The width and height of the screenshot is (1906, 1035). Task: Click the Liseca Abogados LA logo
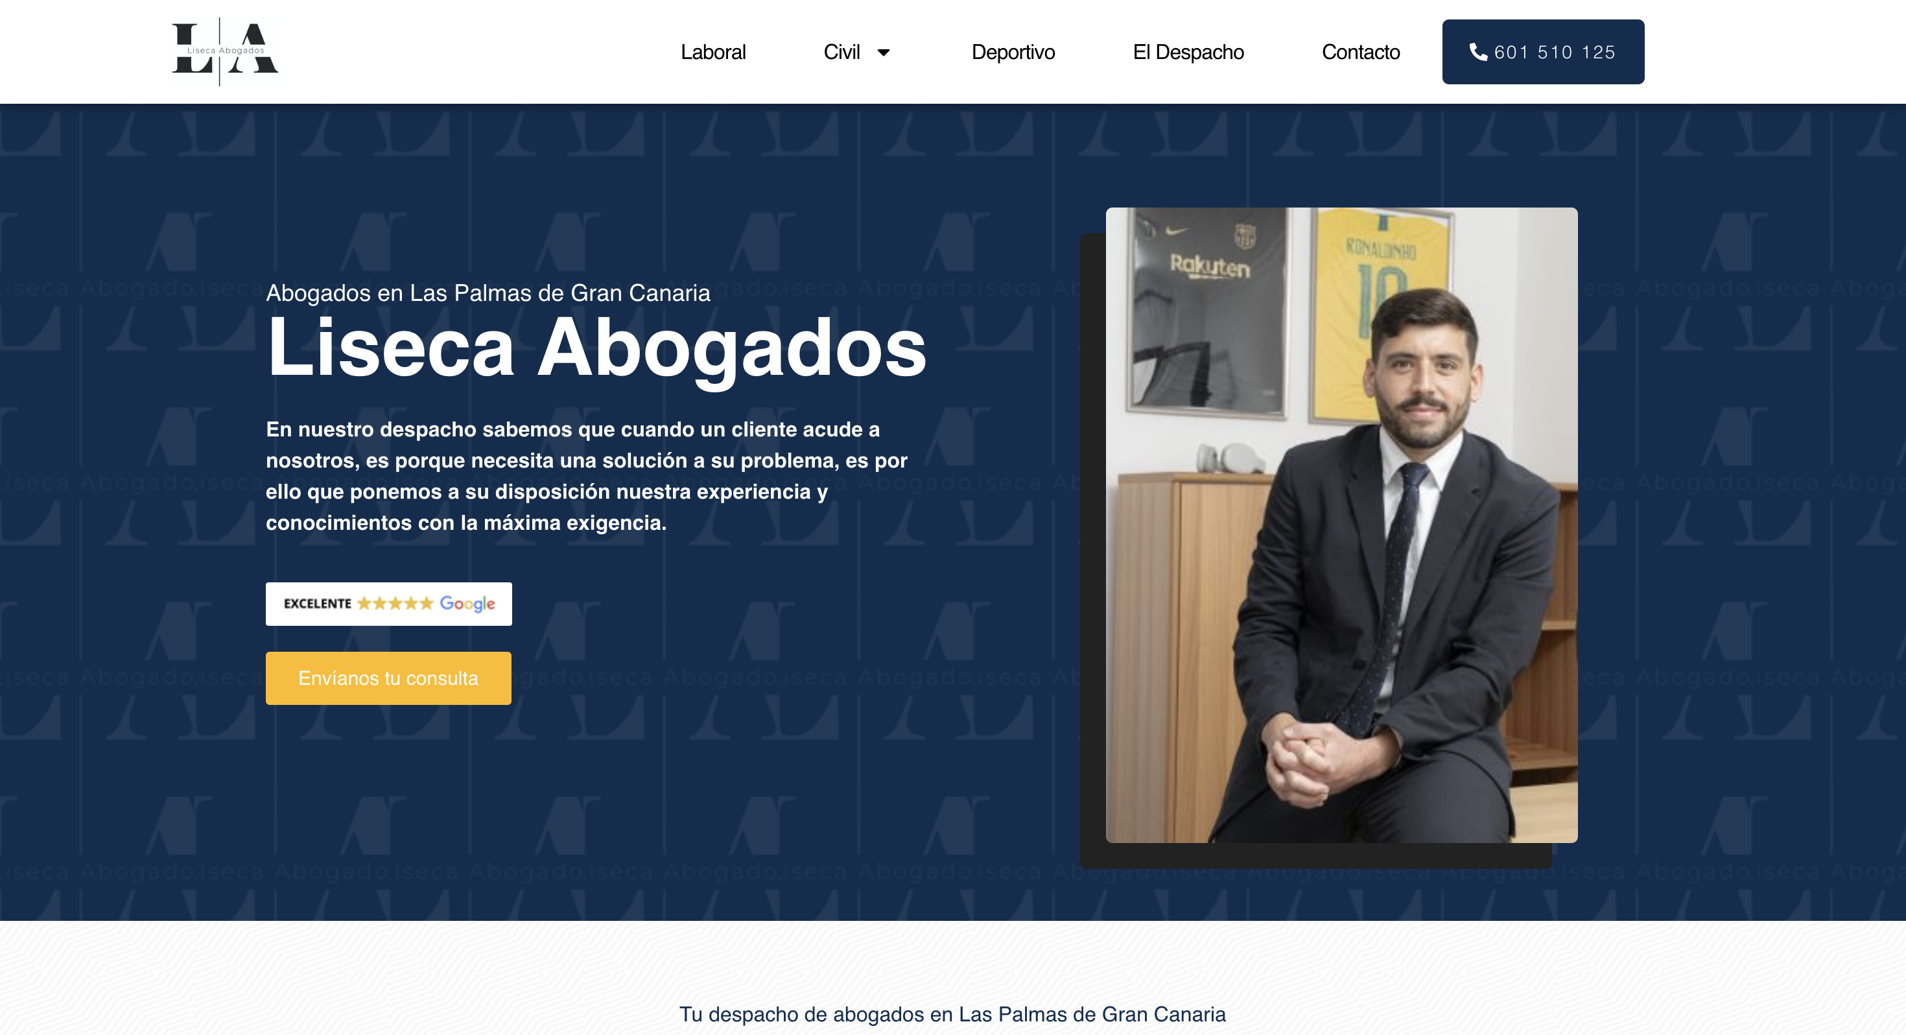point(225,51)
